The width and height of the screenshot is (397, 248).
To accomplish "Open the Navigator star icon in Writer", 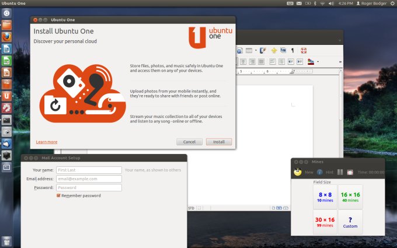I will click(274, 50).
